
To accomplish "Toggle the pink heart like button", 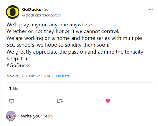I will point(108,101).
